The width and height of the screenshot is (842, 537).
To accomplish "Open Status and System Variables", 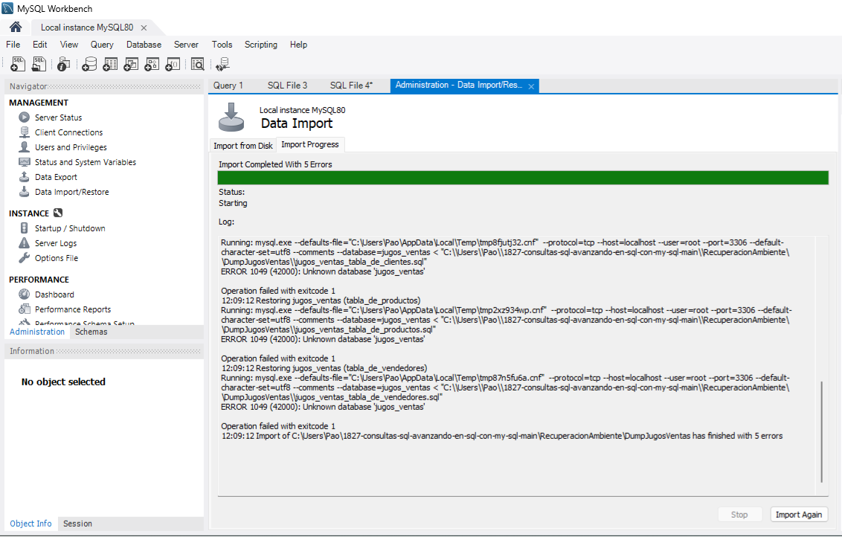I will click(86, 162).
